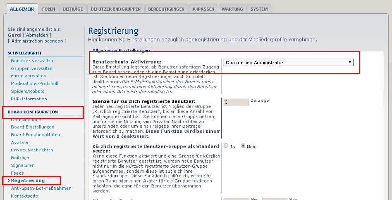
Task: Open Beiträge settings in sidebar
Action: coord(20,157)
